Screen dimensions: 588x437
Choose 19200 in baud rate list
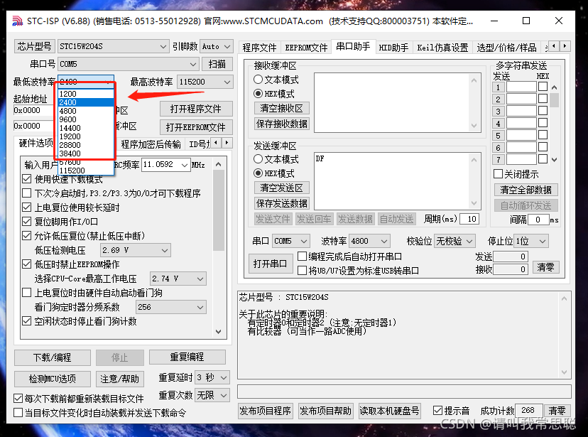86,136
